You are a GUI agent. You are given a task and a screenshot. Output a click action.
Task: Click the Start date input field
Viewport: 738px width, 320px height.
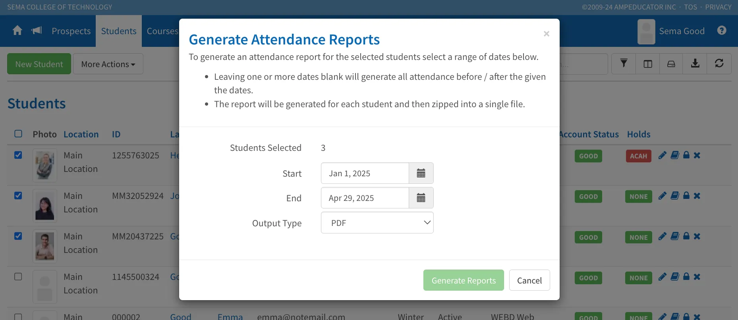pyautogui.click(x=365, y=173)
